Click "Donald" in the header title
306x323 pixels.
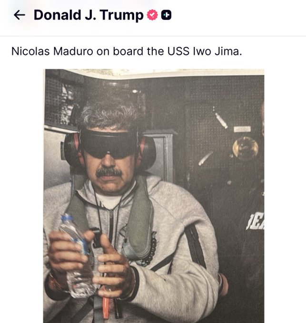tap(58, 15)
